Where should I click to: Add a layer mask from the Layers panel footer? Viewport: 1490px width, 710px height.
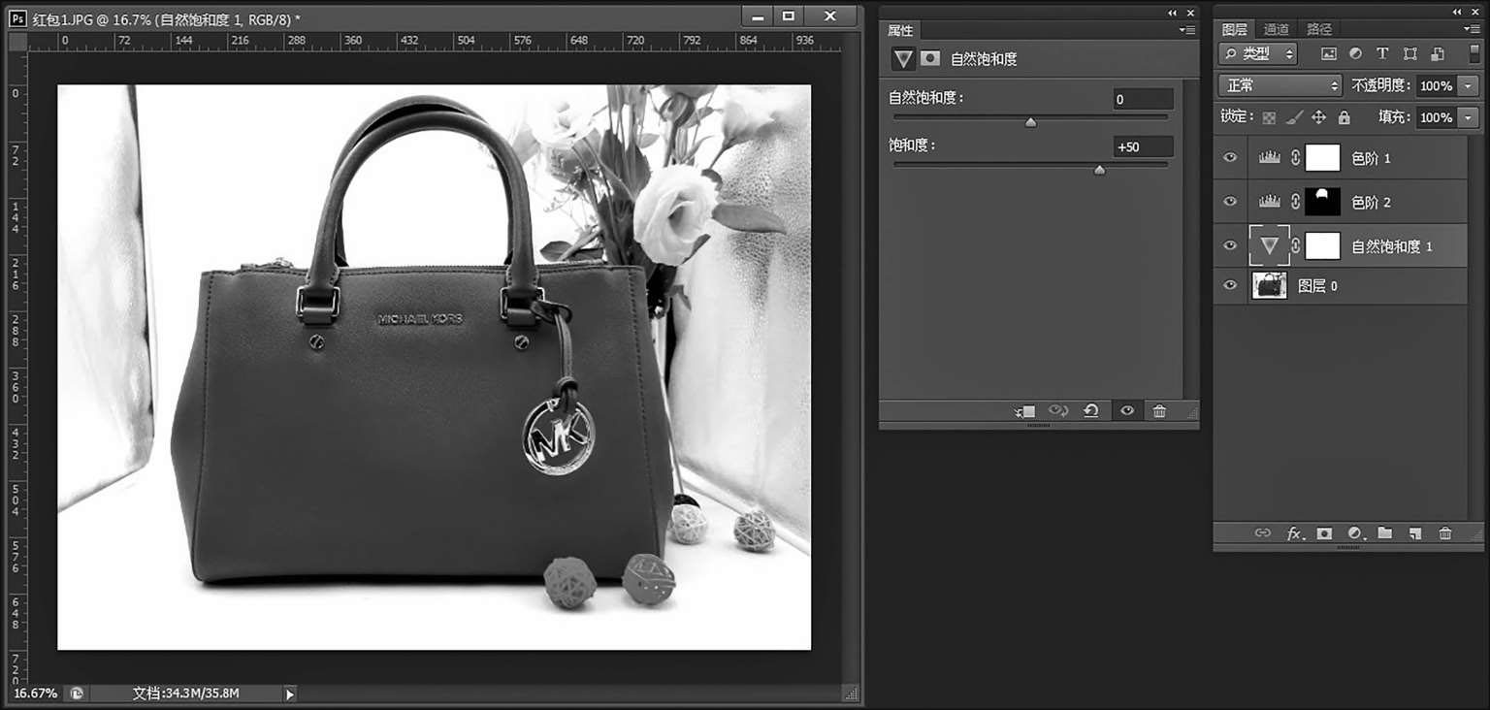pyautogui.click(x=1325, y=532)
